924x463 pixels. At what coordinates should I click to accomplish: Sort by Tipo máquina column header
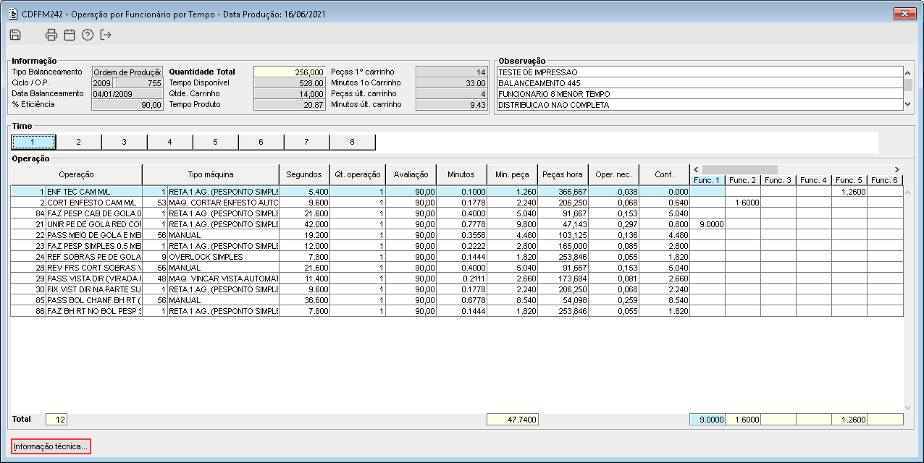pos(210,174)
